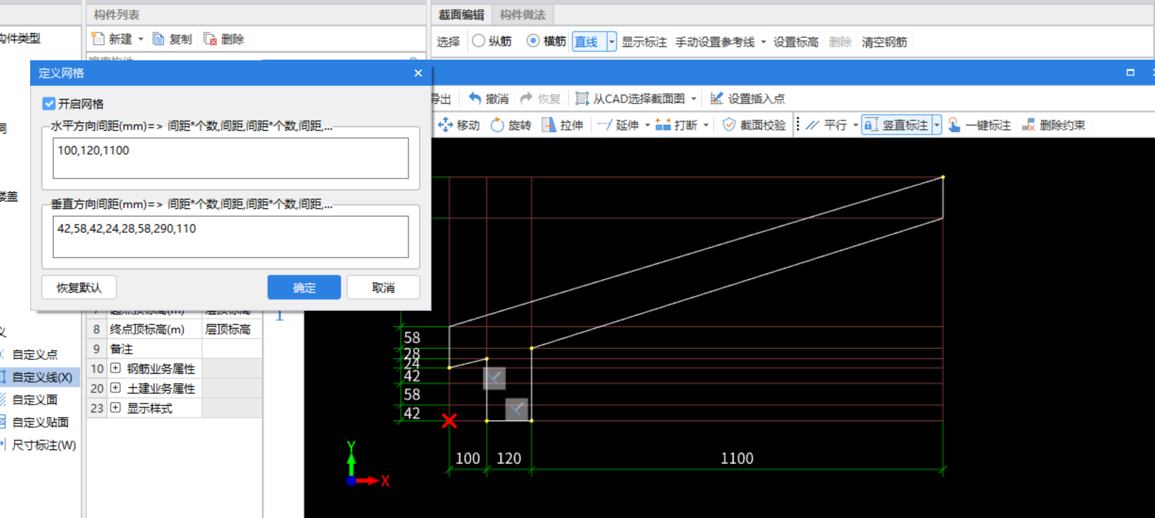Screen dimensions: 1155x518
Task: Open the 竖直标注 dropdown arrow
Action: pos(936,125)
